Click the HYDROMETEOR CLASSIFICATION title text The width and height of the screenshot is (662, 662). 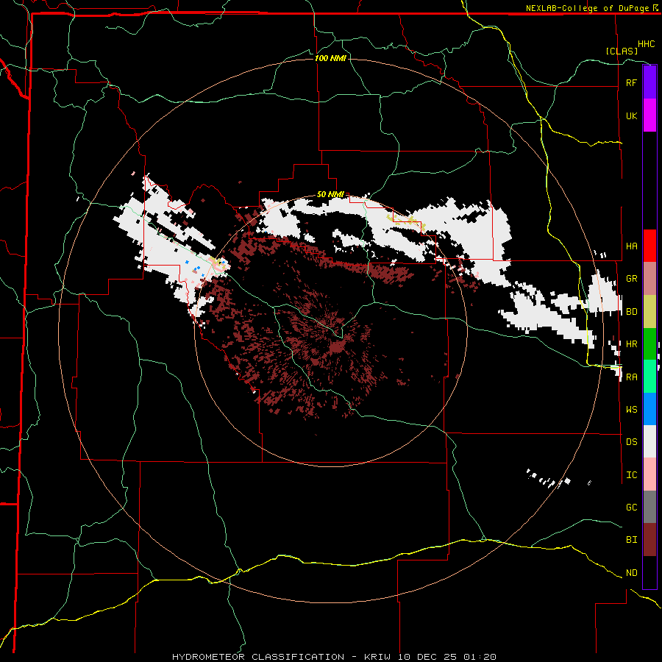tap(258, 657)
